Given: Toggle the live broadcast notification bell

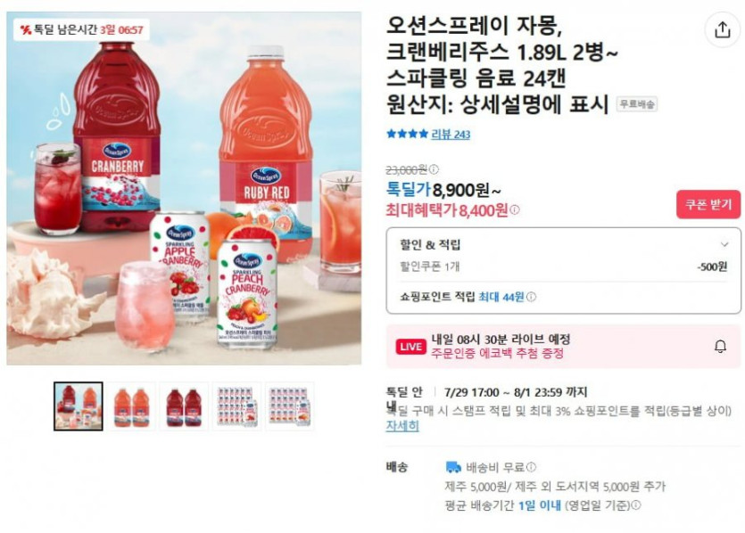Looking at the screenshot, I should [x=720, y=347].
